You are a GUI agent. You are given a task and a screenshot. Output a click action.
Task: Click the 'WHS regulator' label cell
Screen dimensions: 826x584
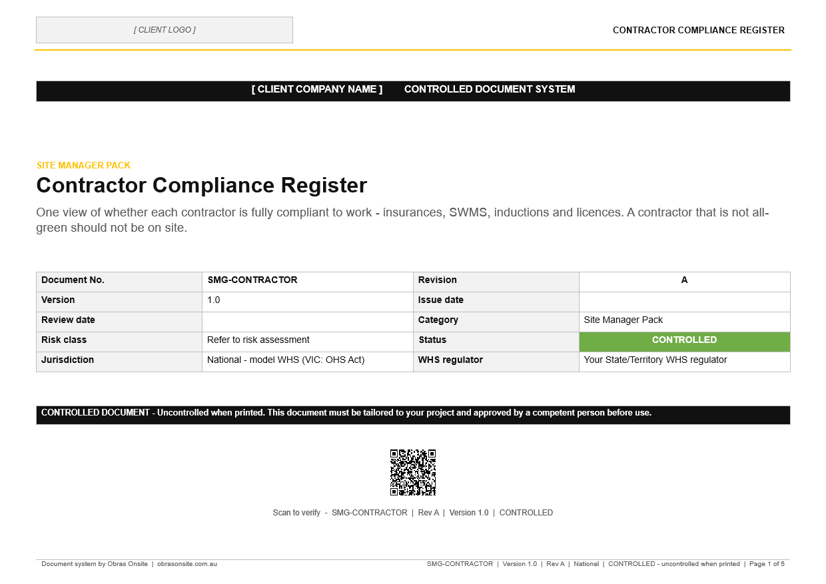tap(496, 362)
